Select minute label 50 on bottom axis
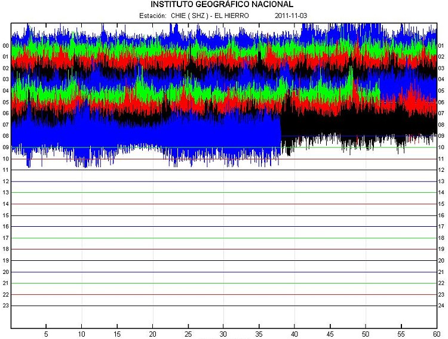Viewport: 448px width, 339px height. 366,334
